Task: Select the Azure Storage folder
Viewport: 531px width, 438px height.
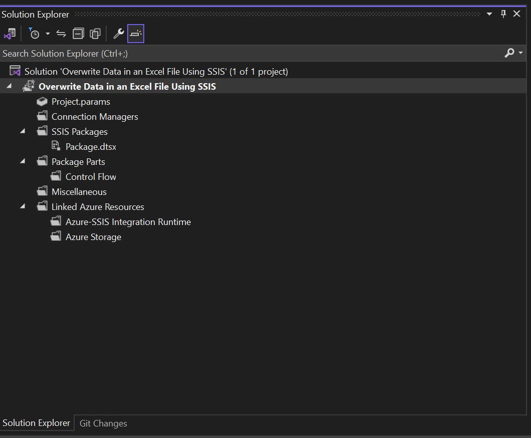Action: point(94,237)
